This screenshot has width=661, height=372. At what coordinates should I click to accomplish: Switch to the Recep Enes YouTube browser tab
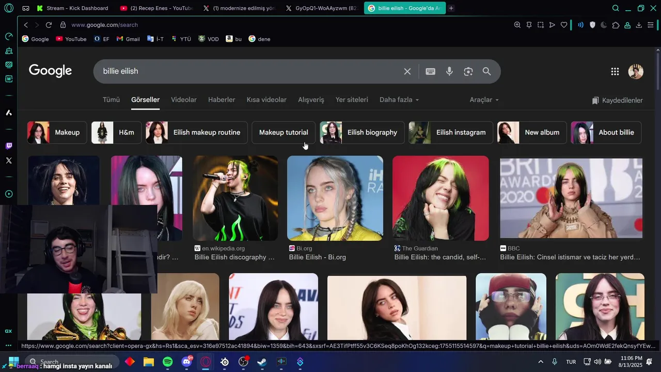tap(156, 8)
